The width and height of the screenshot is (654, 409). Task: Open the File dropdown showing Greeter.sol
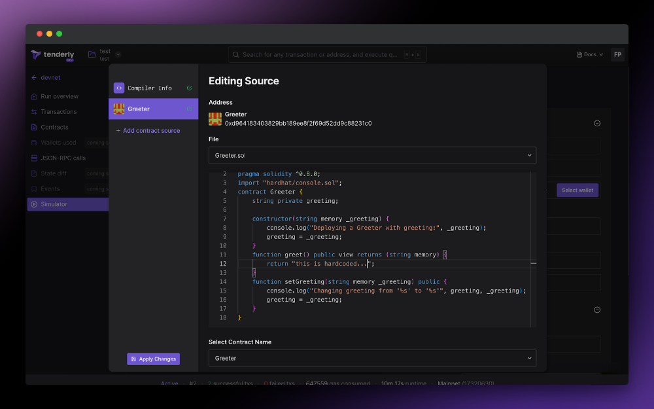tap(372, 155)
